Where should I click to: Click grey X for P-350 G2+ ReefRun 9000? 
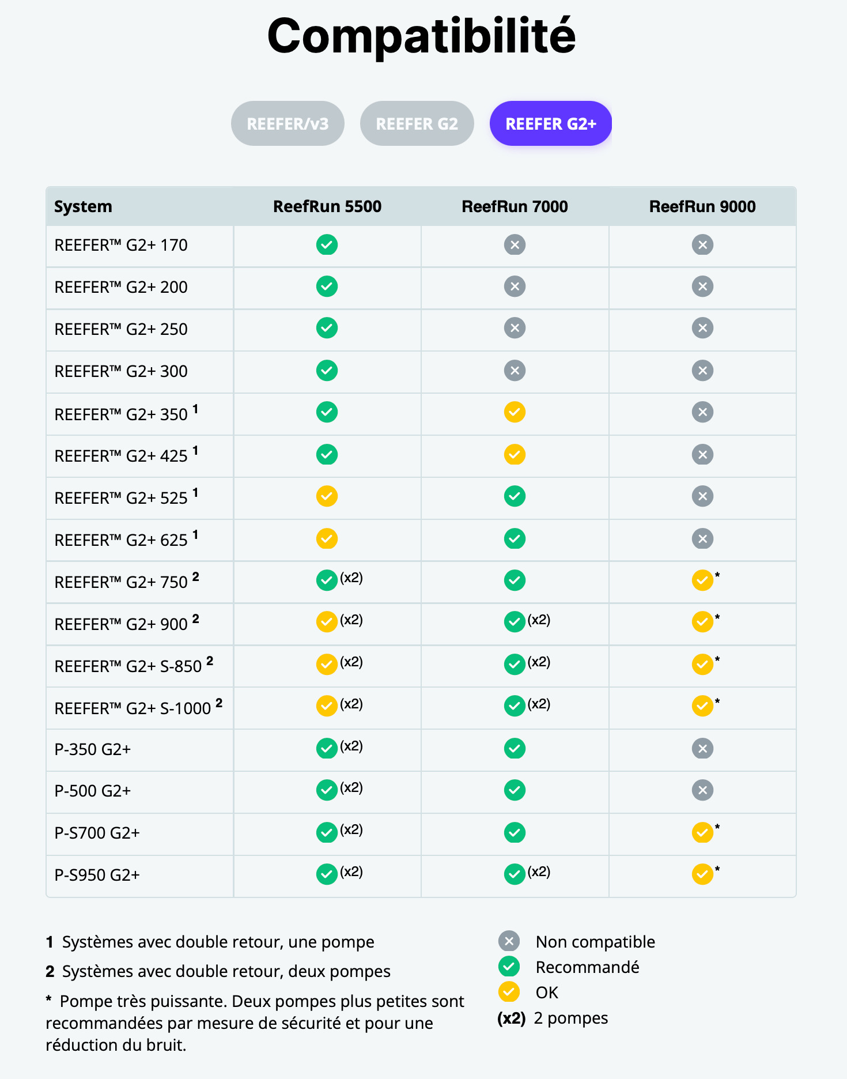coord(702,749)
